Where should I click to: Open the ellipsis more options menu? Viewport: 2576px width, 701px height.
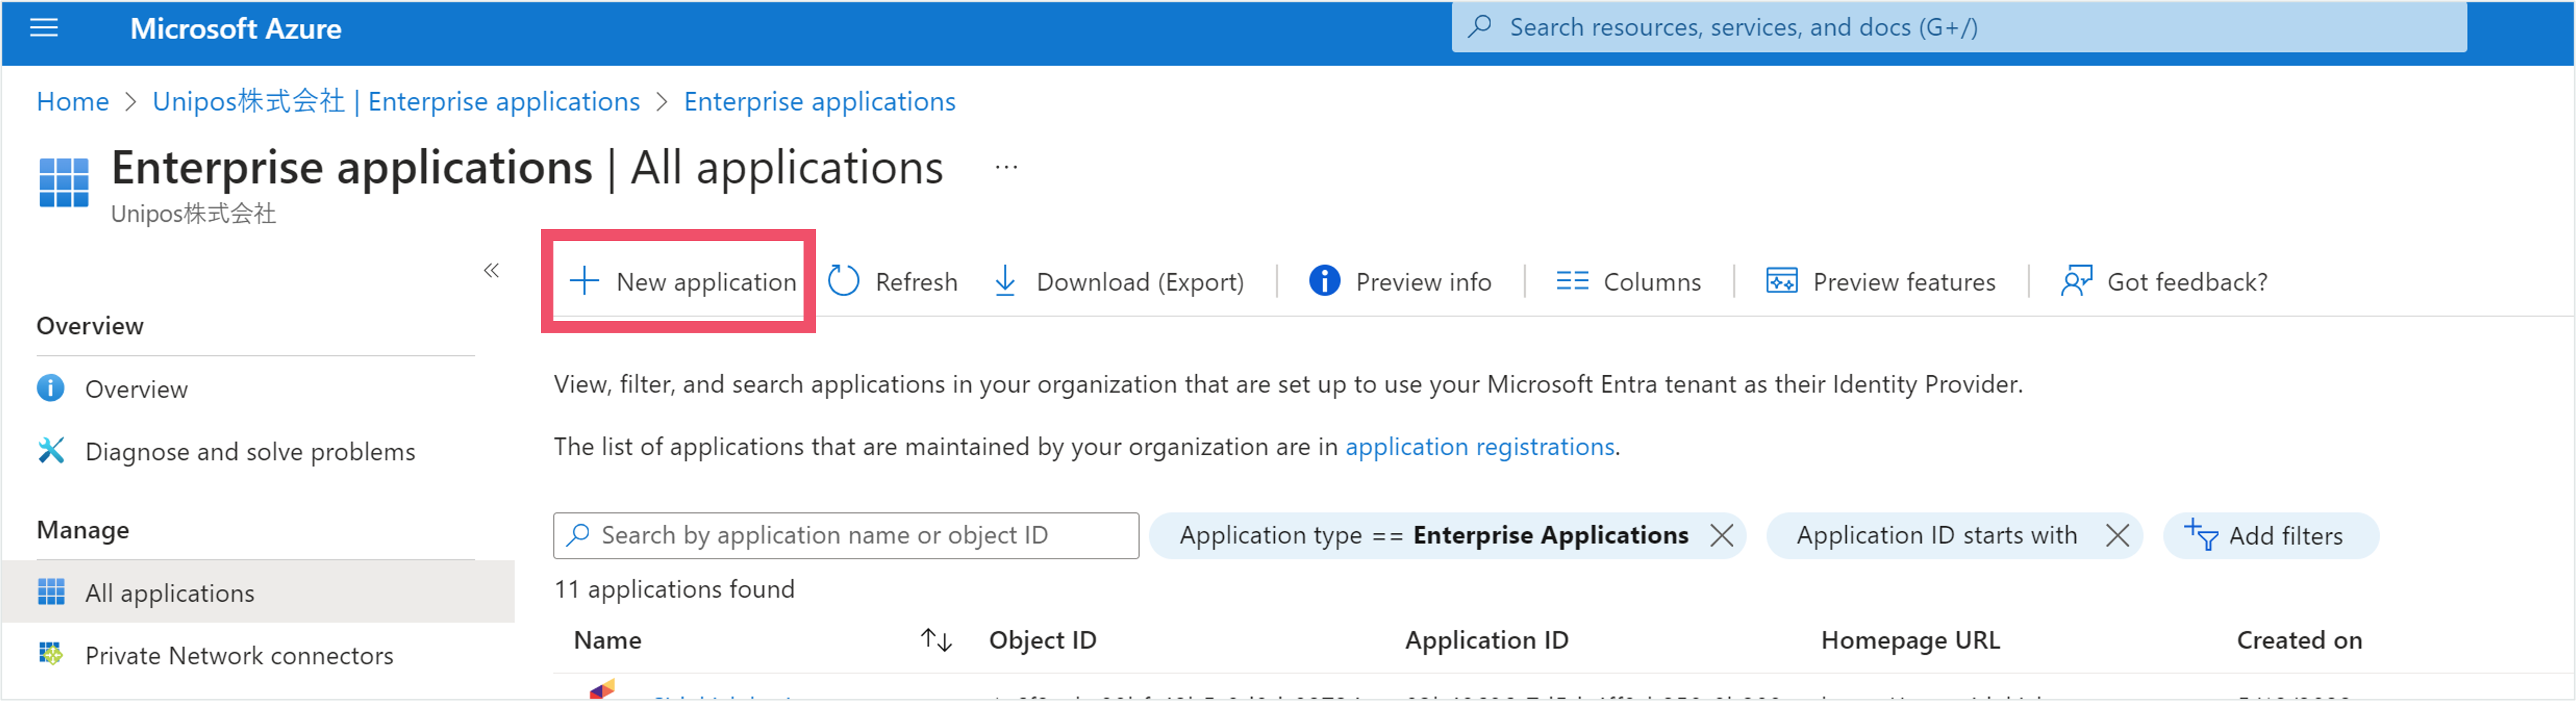click(1006, 168)
